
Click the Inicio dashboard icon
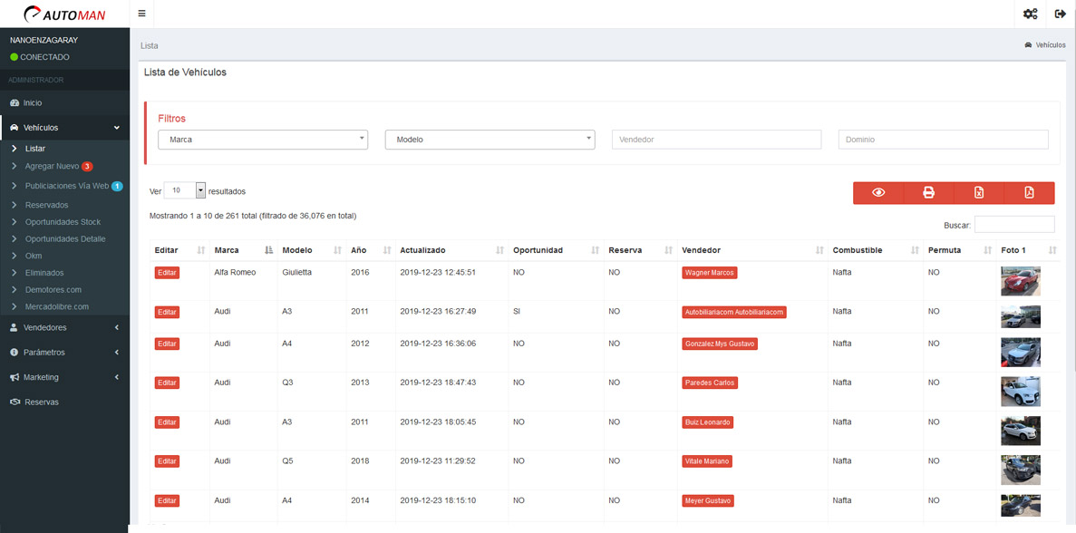(x=15, y=103)
